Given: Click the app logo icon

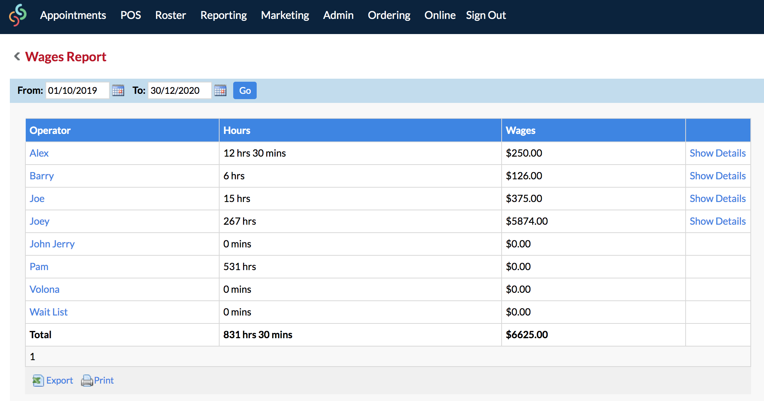Looking at the screenshot, I should pos(18,15).
